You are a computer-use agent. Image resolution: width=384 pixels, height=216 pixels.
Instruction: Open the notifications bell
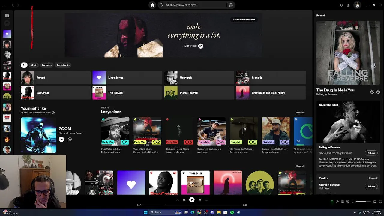[341, 5]
